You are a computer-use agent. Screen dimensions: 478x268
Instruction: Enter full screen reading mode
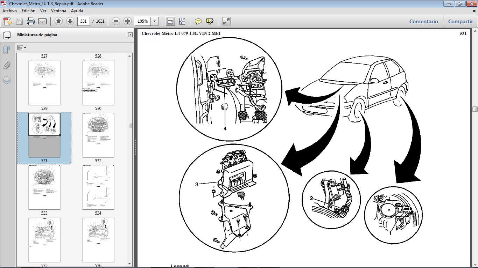coord(226,21)
